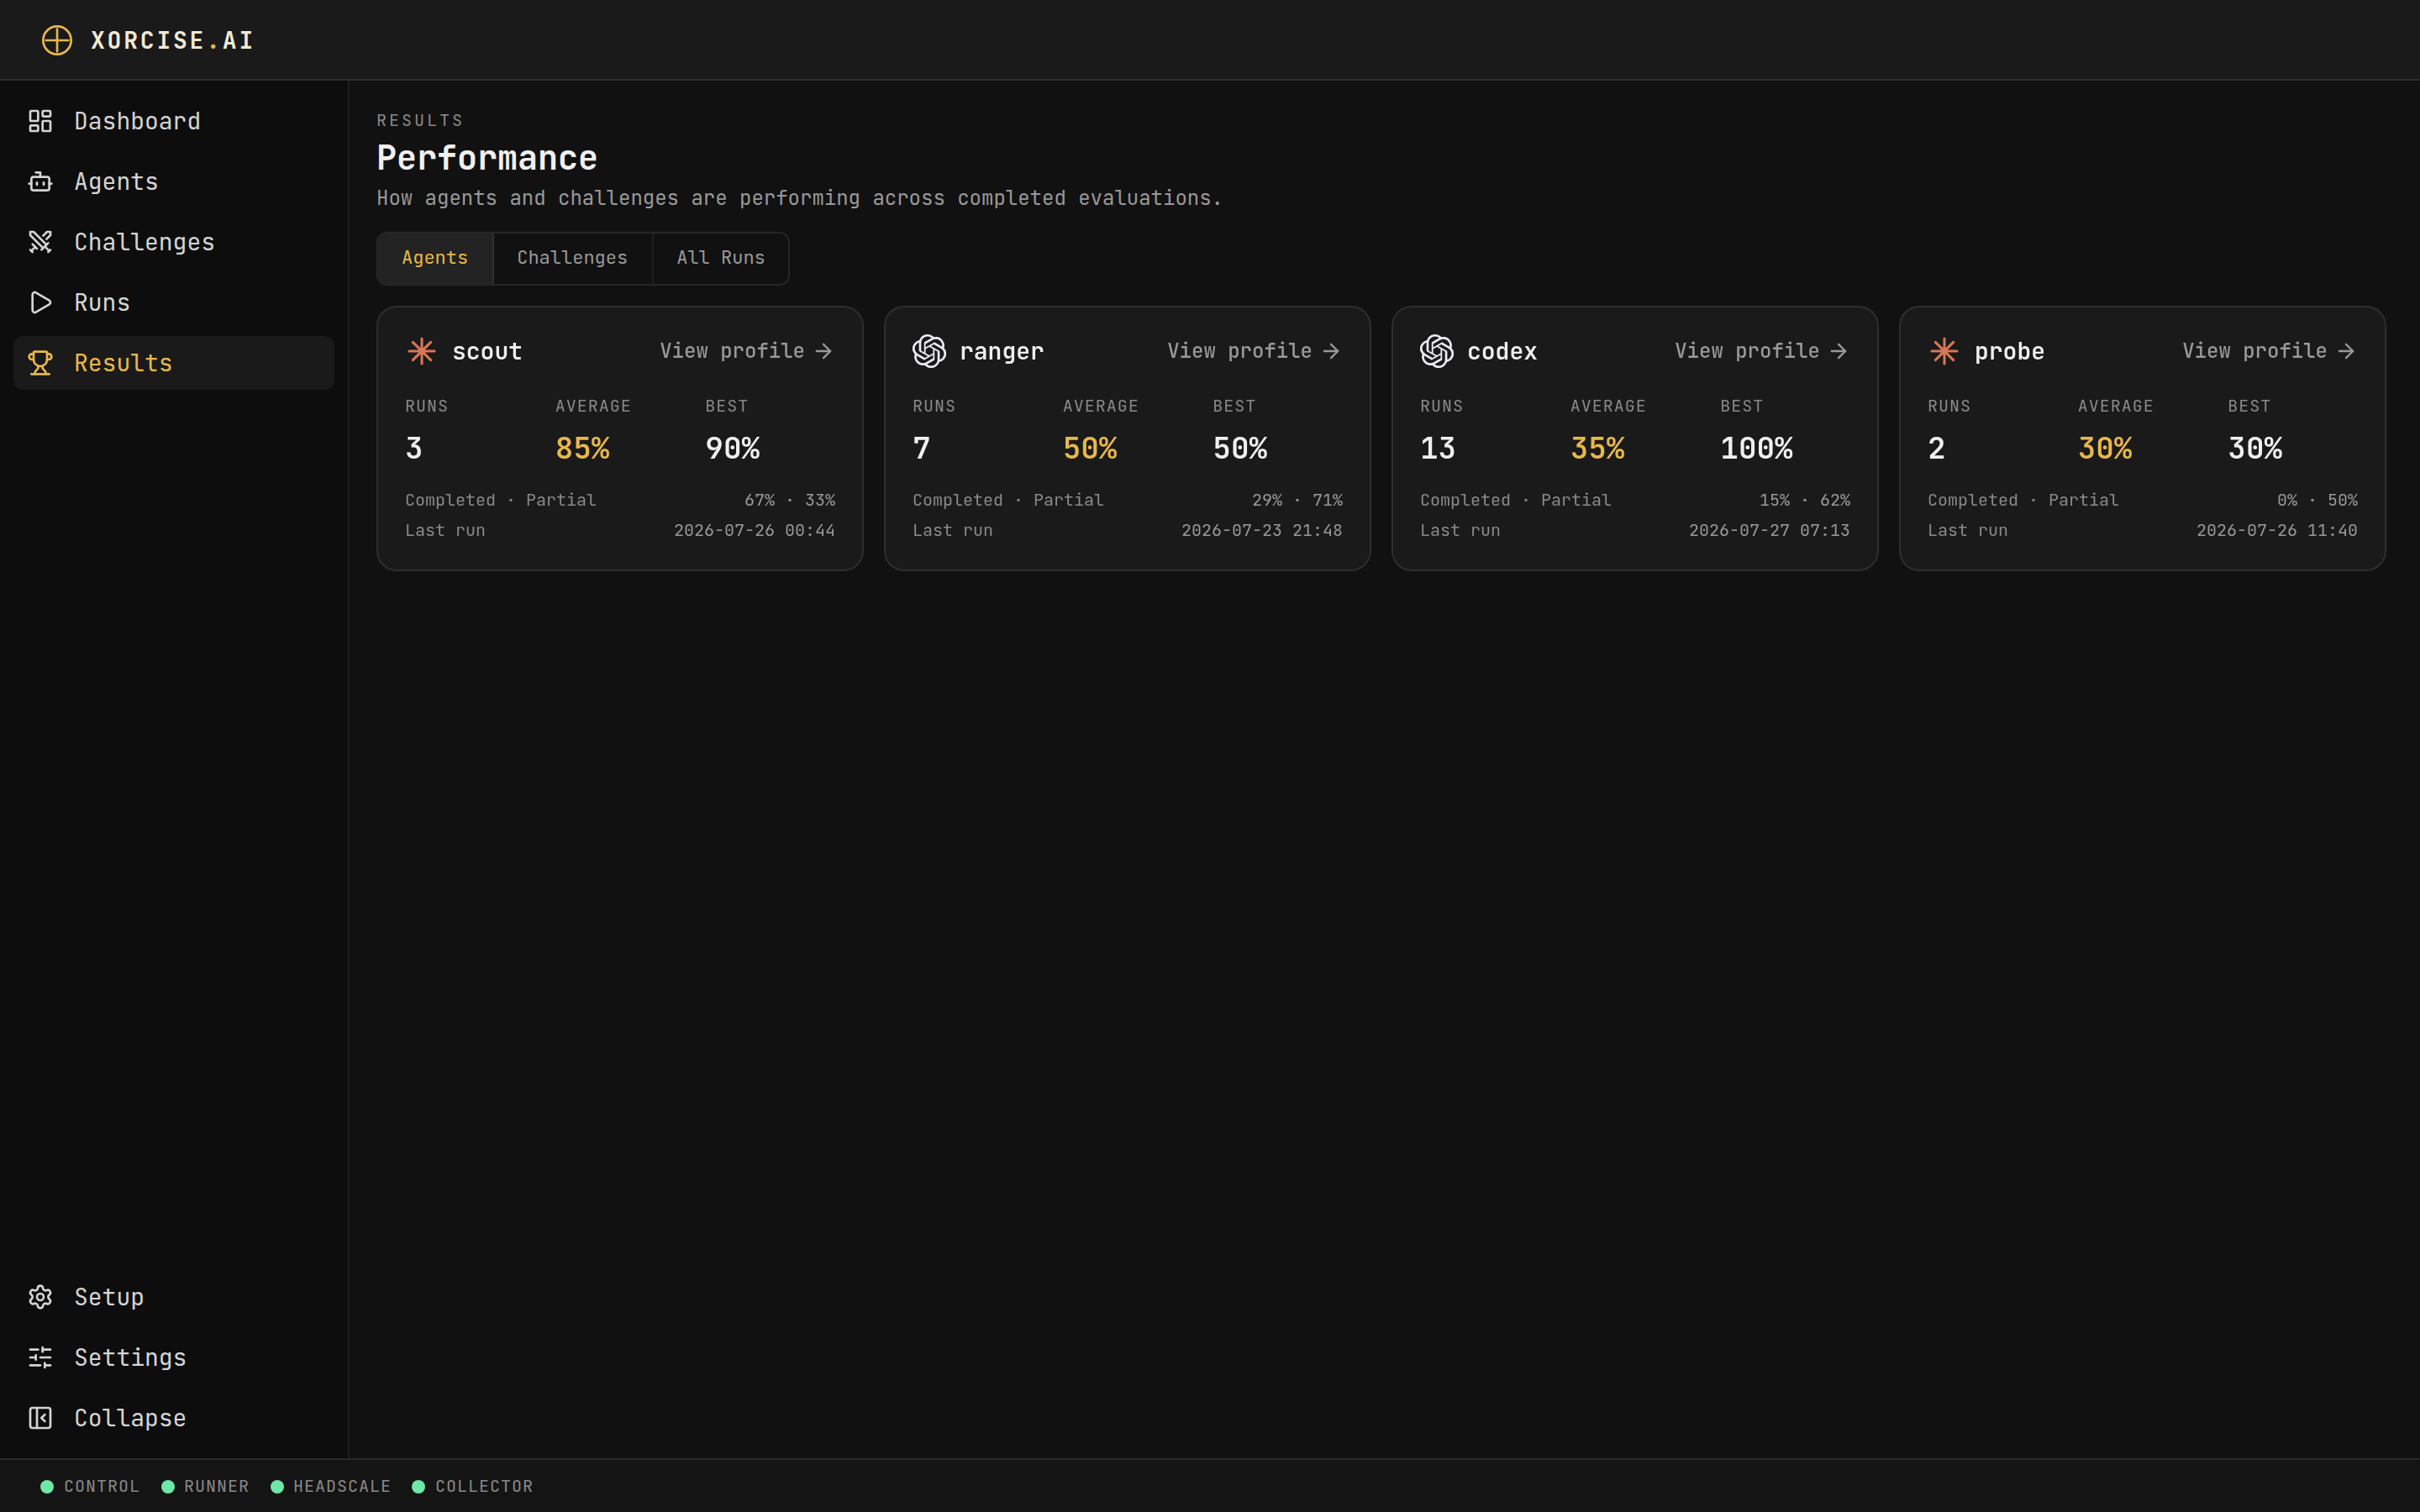Screen dimensions: 2420x1512
Task: Click the CONTROL status bar label
Action: pyautogui.click(x=102, y=1487)
